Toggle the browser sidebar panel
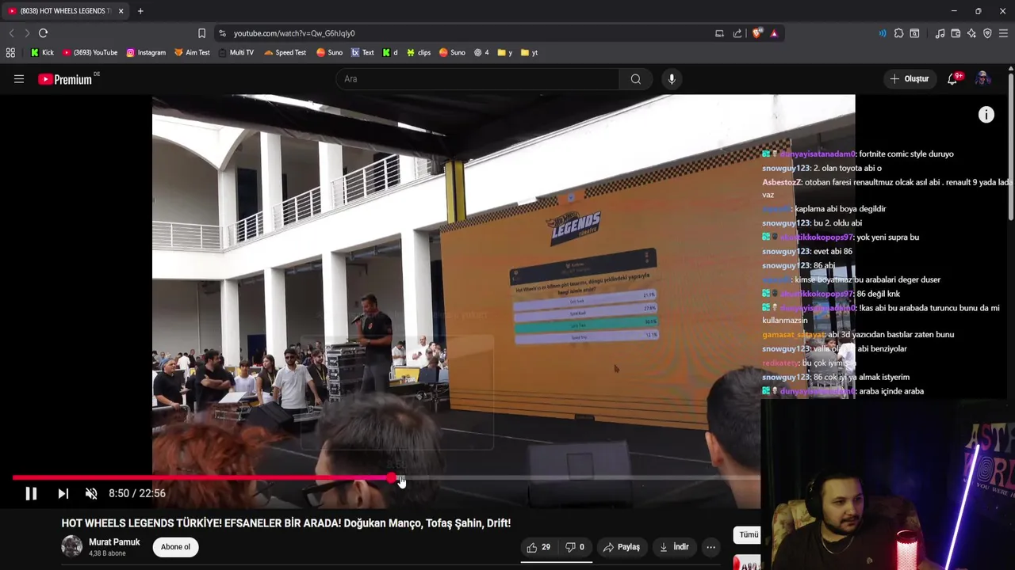 point(914,33)
